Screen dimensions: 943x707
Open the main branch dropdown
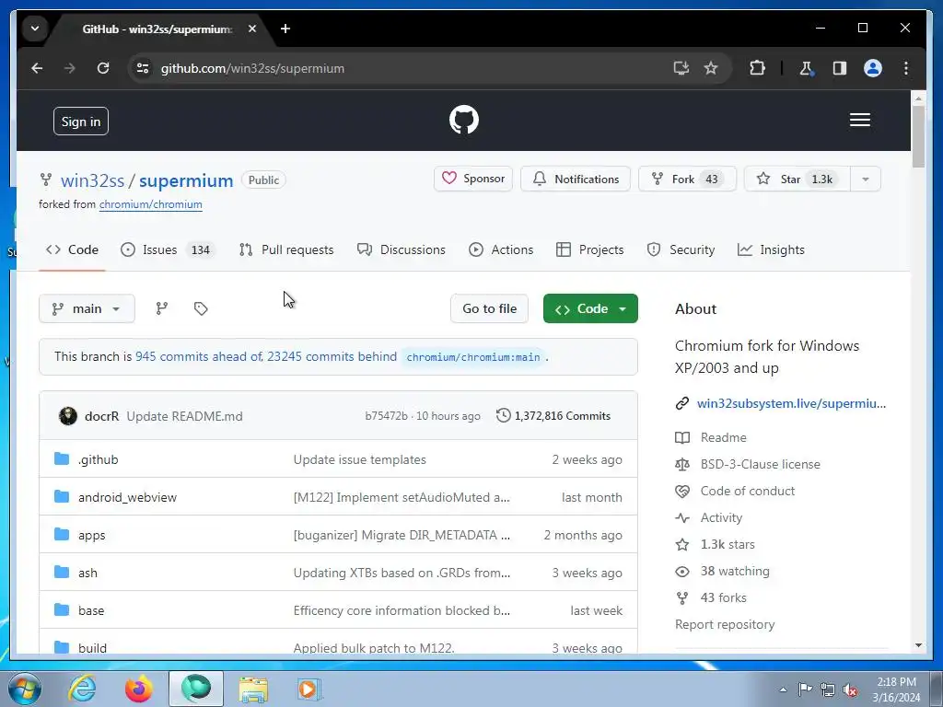tap(87, 308)
